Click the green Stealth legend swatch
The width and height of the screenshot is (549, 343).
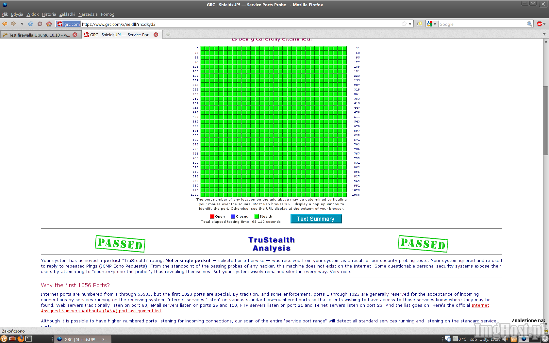[x=257, y=216]
